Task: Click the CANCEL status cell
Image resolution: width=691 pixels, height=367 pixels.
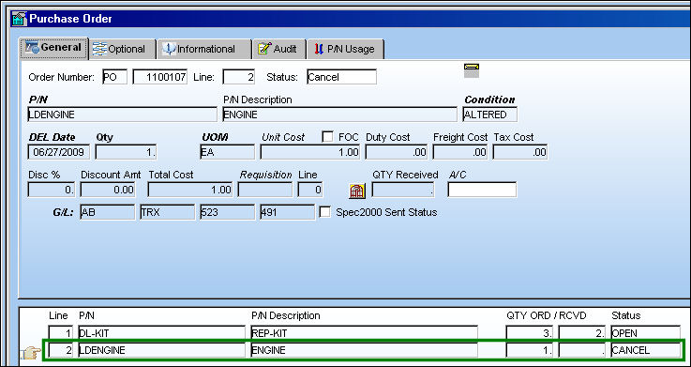Action: (646, 351)
